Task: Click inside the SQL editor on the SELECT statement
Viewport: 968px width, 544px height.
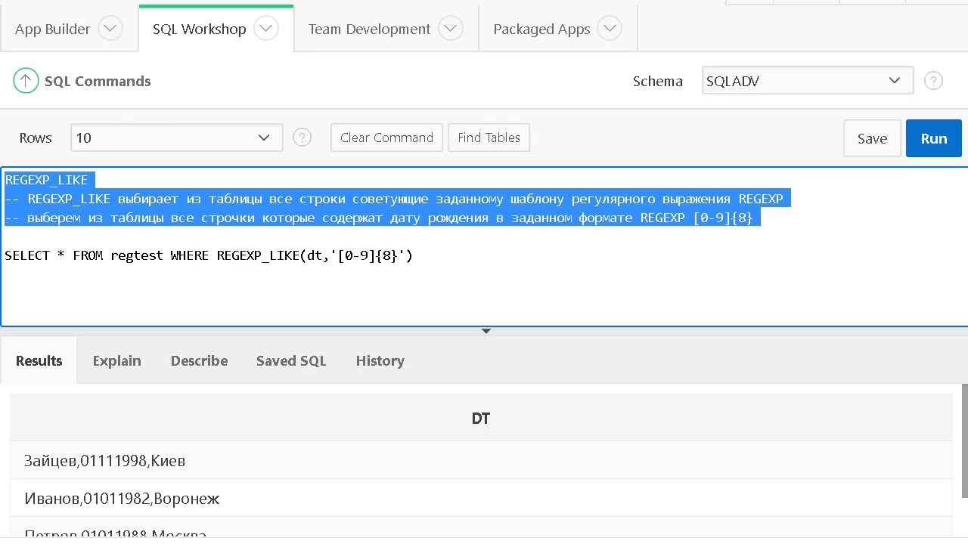Action: [209, 255]
